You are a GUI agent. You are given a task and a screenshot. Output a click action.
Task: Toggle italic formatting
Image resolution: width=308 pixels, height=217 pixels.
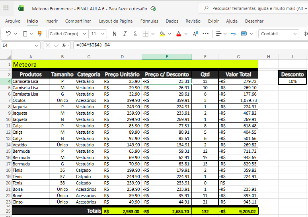(125, 34)
